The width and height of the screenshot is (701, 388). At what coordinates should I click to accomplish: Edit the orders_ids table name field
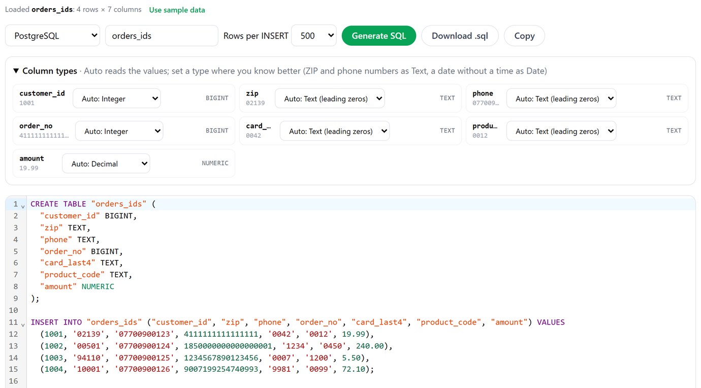tap(162, 36)
